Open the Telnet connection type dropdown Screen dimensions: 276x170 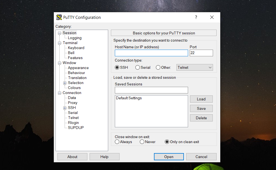point(195,67)
